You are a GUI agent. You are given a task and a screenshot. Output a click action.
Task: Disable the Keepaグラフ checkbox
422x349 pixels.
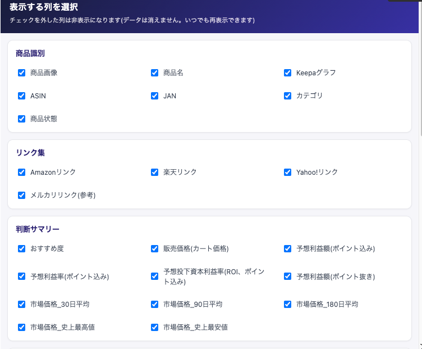287,72
